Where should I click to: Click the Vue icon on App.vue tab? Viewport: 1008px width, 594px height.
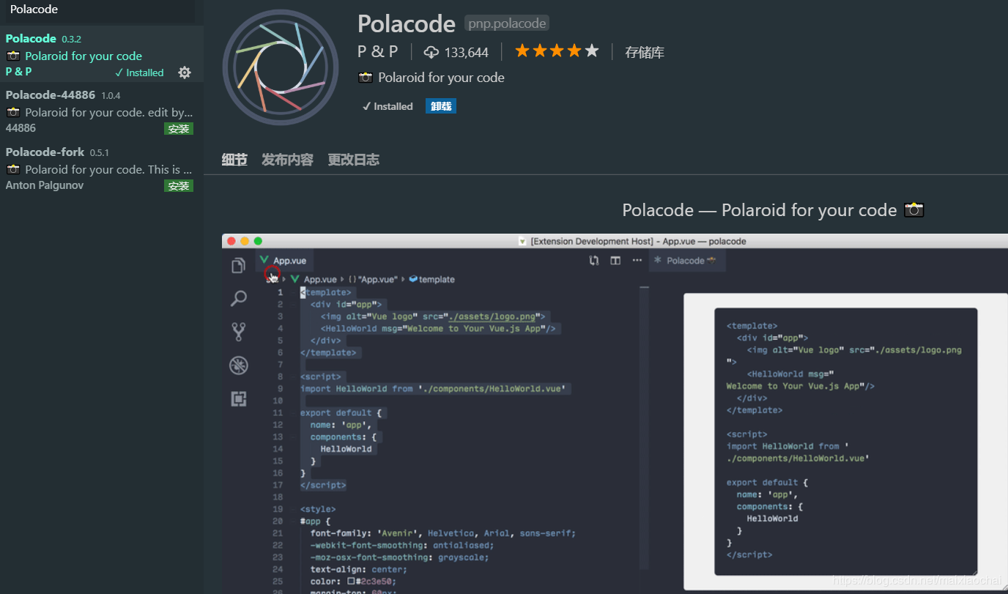264,260
